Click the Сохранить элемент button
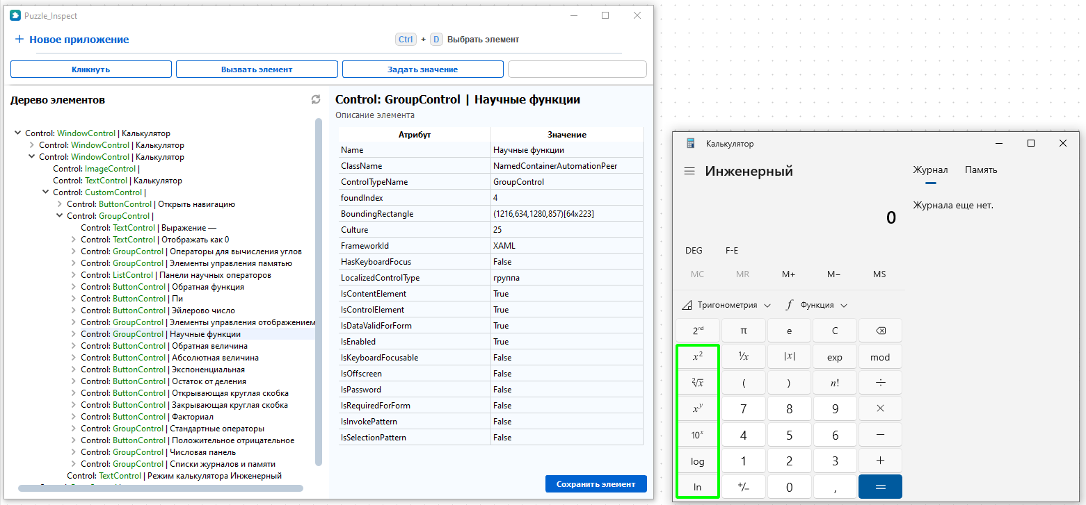This screenshot has width=1086, height=505. tap(596, 484)
